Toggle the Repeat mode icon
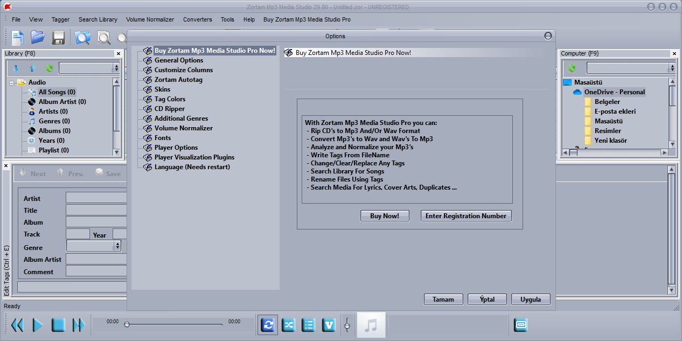This screenshot has height=341, width=682. point(268,325)
